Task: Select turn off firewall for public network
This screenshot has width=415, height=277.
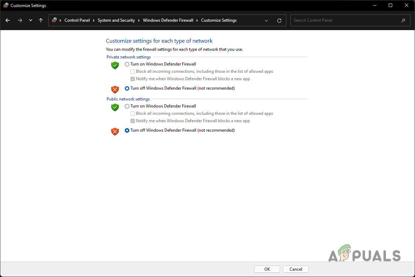Action: (x=127, y=130)
